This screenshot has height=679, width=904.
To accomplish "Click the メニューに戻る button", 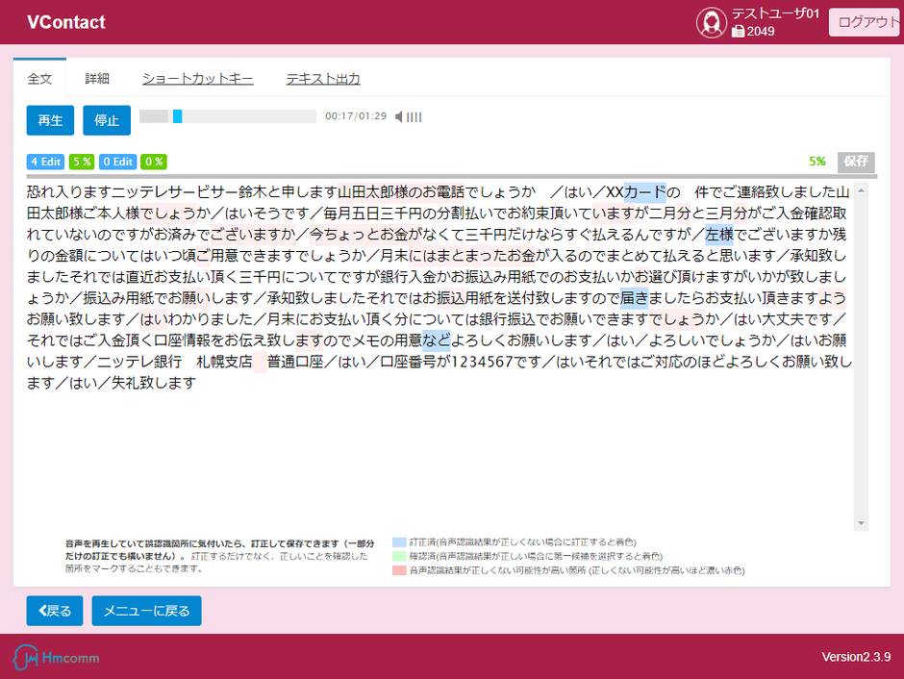I will pos(146,611).
